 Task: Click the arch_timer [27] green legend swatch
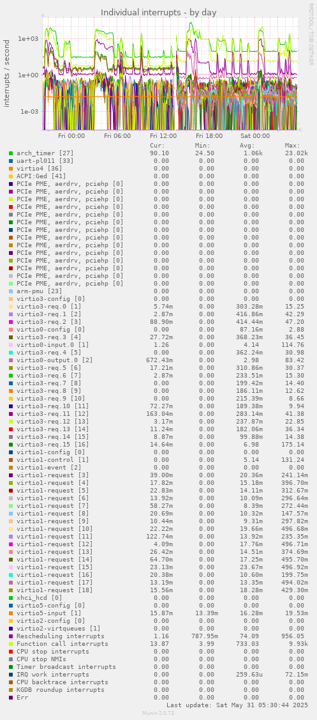click(x=11, y=153)
